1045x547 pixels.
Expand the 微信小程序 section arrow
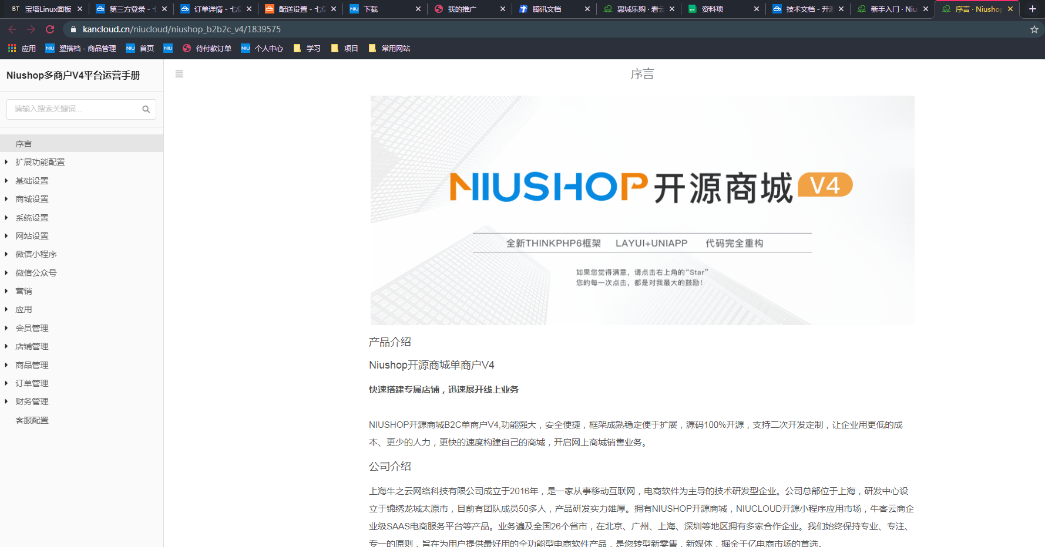tap(6, 254)
